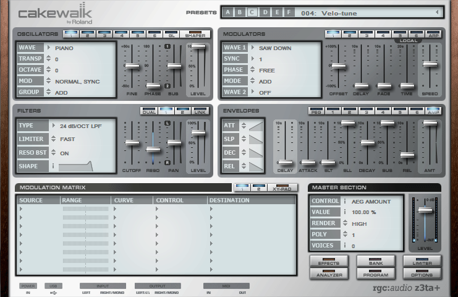This screenshot has width=458, height=297.
Task: Toggle the filter DUAL button
Action: (x=149, y=111)
